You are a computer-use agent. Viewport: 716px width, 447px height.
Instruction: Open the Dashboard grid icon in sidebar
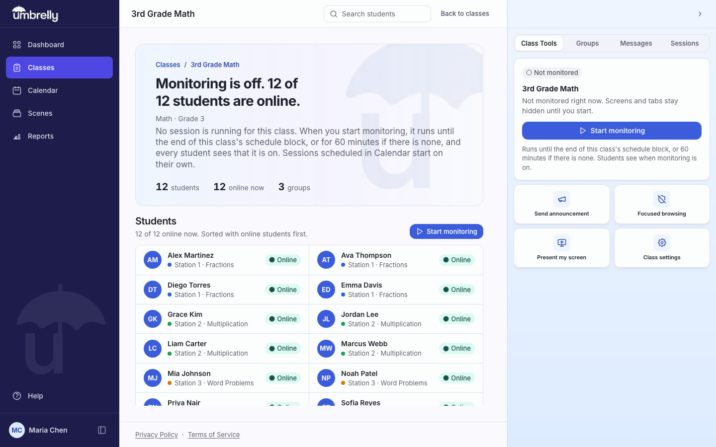[x=17, y=45]
